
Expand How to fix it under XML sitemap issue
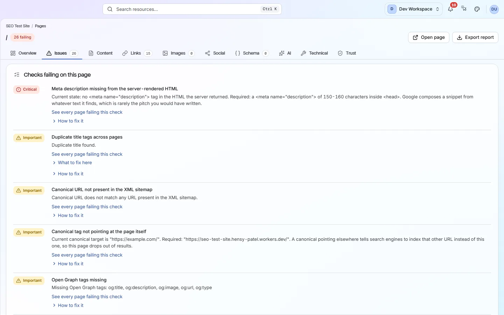pyautogui.click(x=68, y=216)
